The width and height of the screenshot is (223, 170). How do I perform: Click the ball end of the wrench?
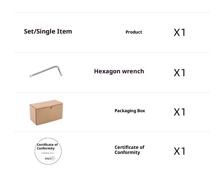[31, 76]
